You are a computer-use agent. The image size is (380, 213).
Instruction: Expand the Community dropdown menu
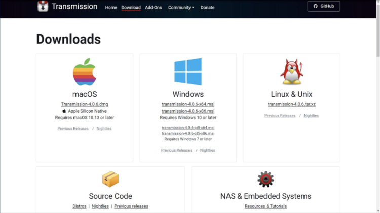point(181,7)
